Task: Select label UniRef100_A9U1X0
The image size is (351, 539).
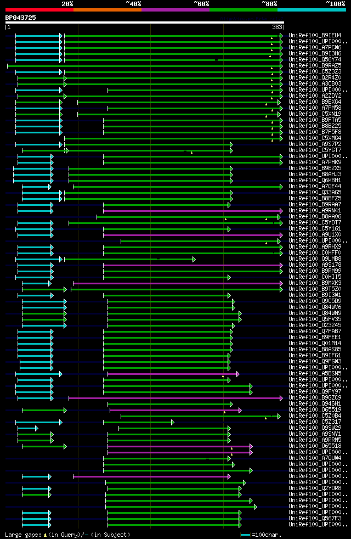Action: pyautogui.click(x=315, y=235)
